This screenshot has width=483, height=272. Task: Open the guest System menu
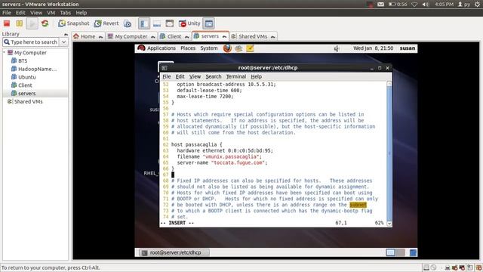tap(209, 48)
